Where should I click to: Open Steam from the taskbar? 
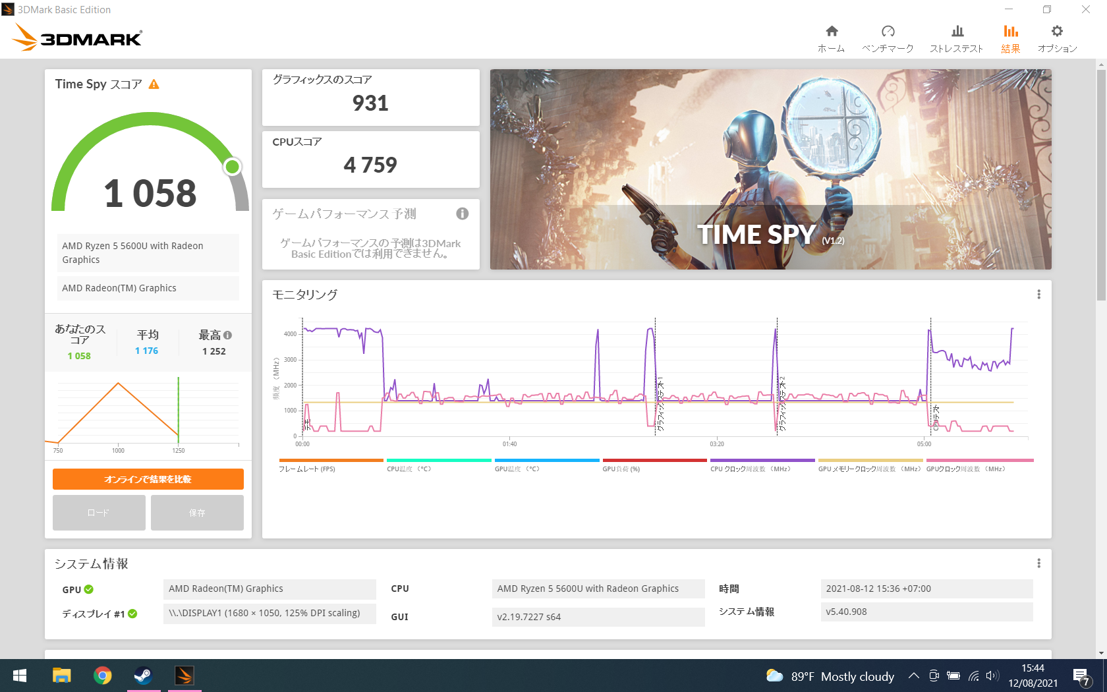(143, 676)
